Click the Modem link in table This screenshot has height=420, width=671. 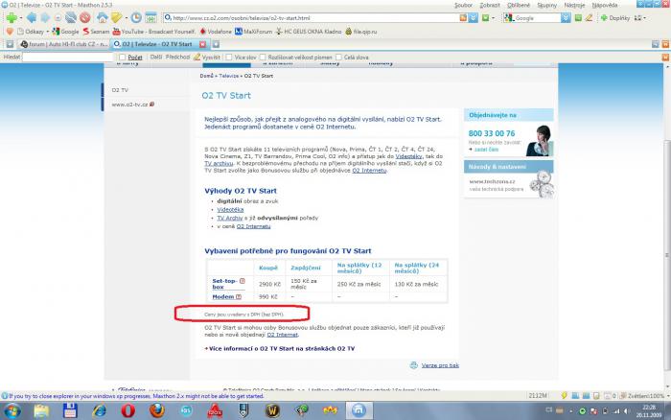tap(223, 296)
